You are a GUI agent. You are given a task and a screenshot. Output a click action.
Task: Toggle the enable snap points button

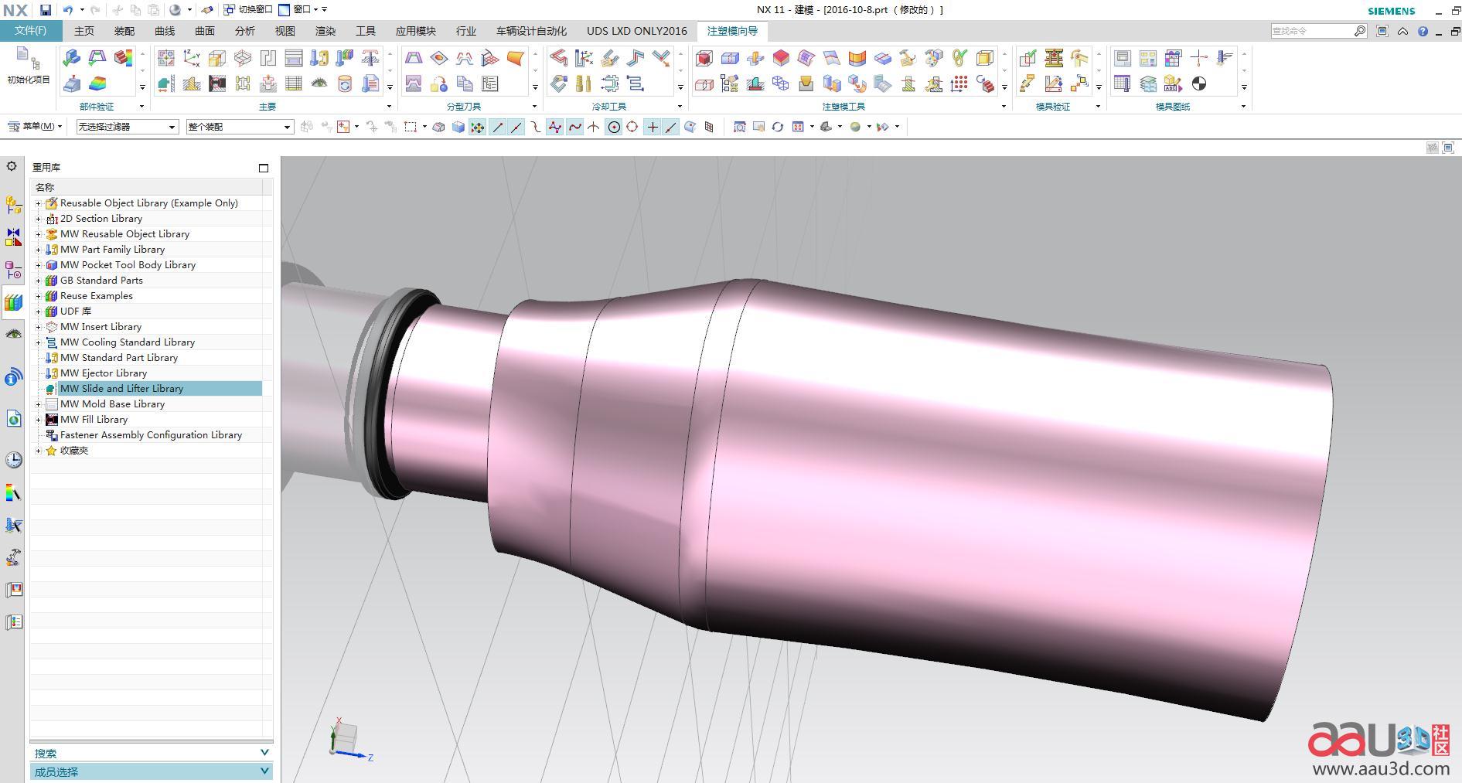click(478, 128)
